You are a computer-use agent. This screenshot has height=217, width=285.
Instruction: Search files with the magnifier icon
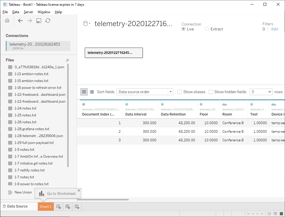pos(67,60)
